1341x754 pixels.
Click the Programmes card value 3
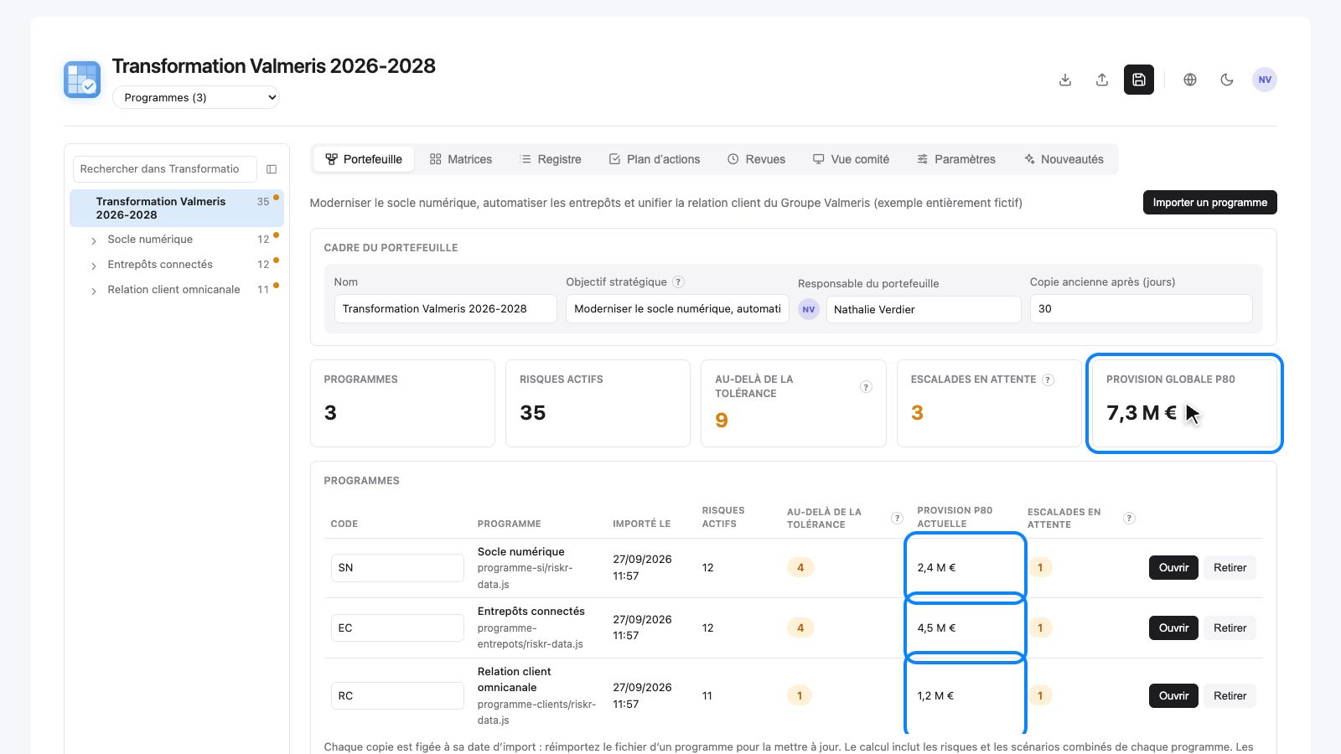coord(330,413)
